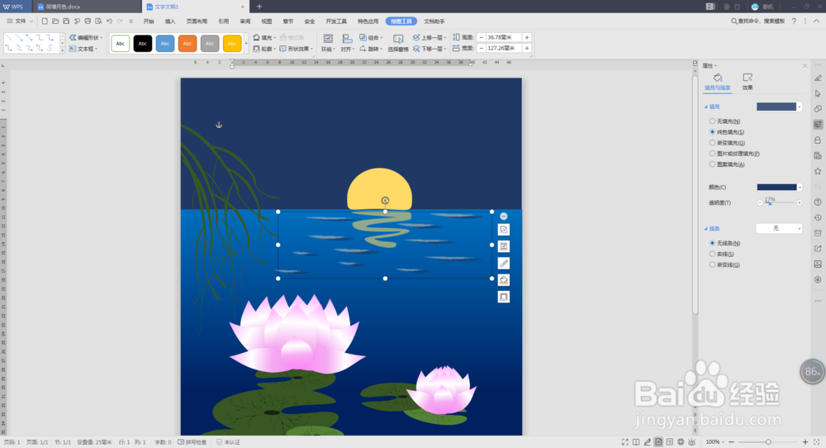Click the pen edit floating shape button

point(504,263)
